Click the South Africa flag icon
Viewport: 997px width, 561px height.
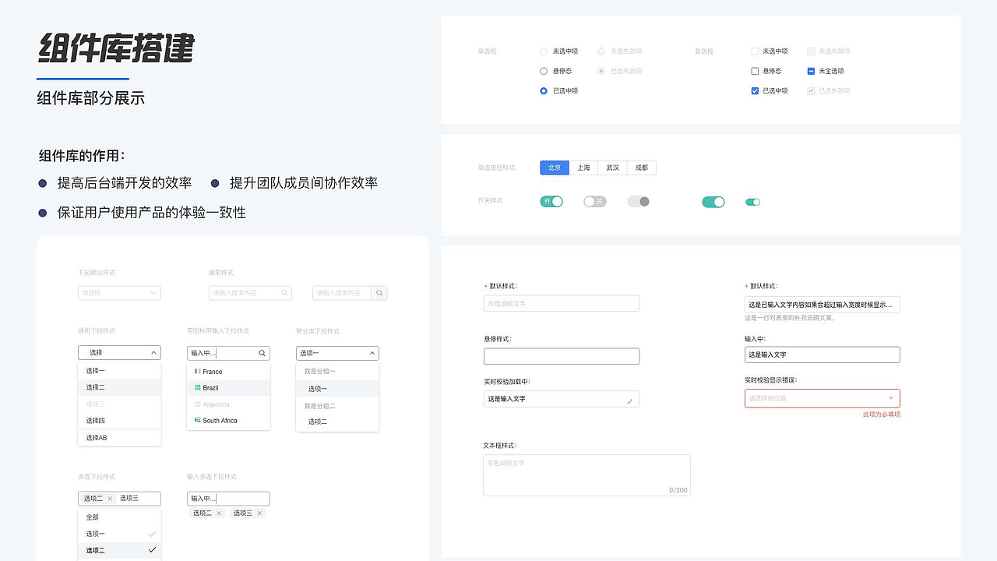[198, 420]
